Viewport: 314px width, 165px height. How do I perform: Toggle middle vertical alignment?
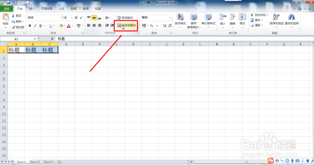click(94, 18)
